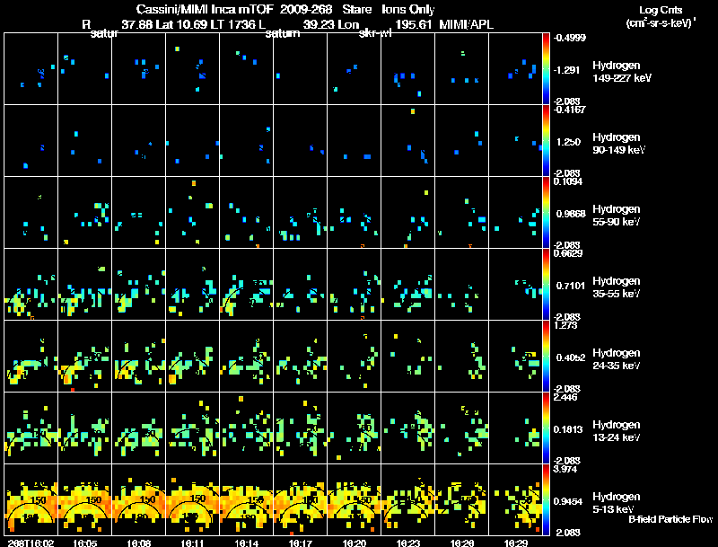The width and height of the screenshot is (718, 547).
Task: Click the 'skr-wl' label above the panels
Action: [375, 33]
